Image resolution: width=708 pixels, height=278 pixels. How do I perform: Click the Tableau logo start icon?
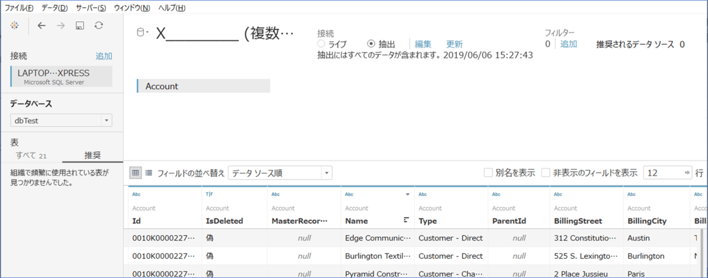click(15, 25)
